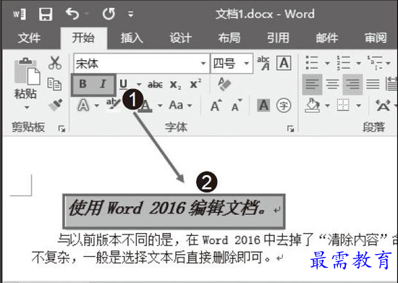Justify the paragraph text
Viewport: 398px width, 283px height.
coord(373,84)
